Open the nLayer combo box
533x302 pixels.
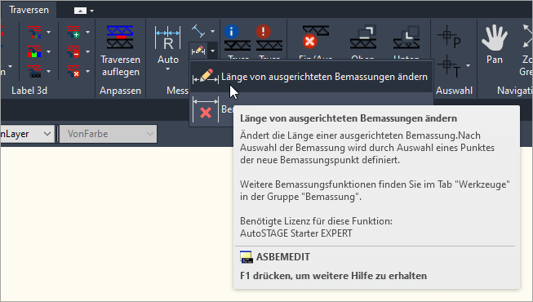[27, 134]
